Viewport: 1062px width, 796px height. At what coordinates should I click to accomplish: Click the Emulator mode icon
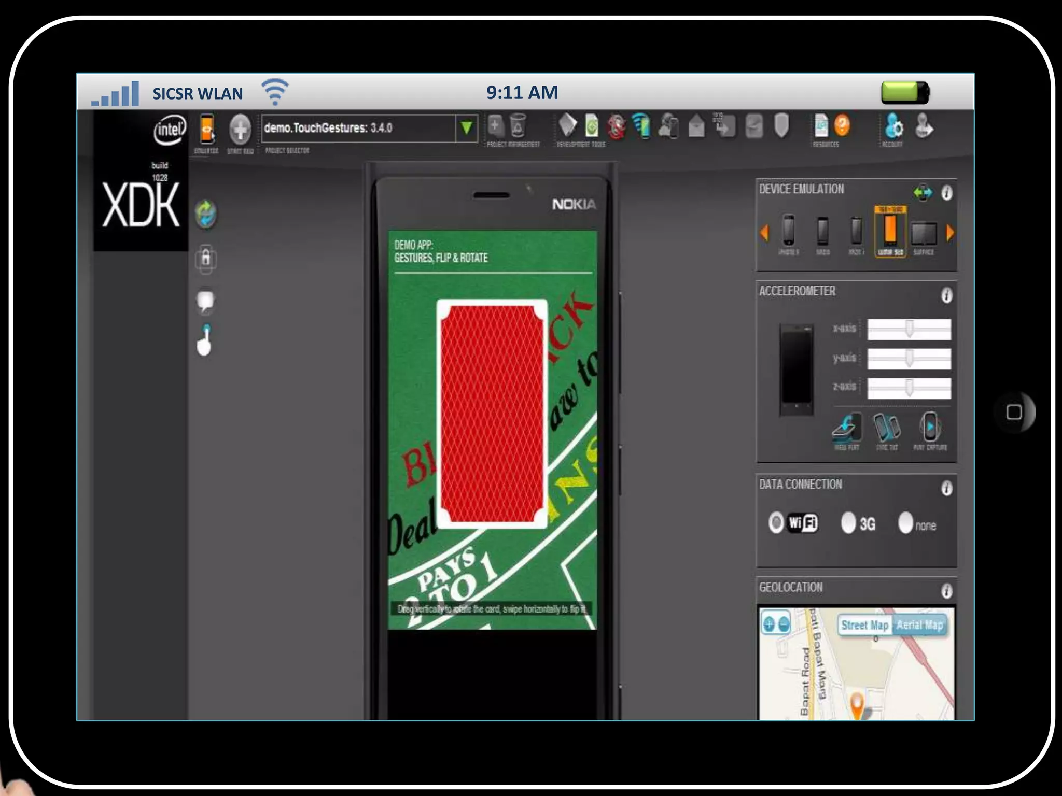tap(207, 129)
